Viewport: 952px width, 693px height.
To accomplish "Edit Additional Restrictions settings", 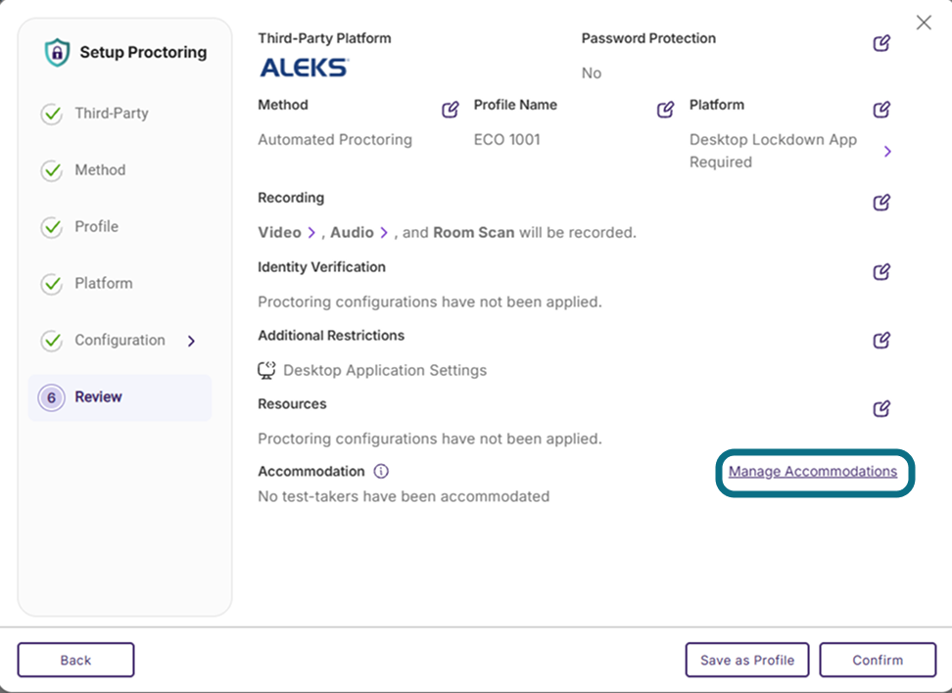I will (x=881, y=340).
